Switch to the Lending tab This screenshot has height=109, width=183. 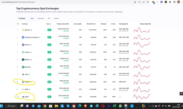pos(56,19)
